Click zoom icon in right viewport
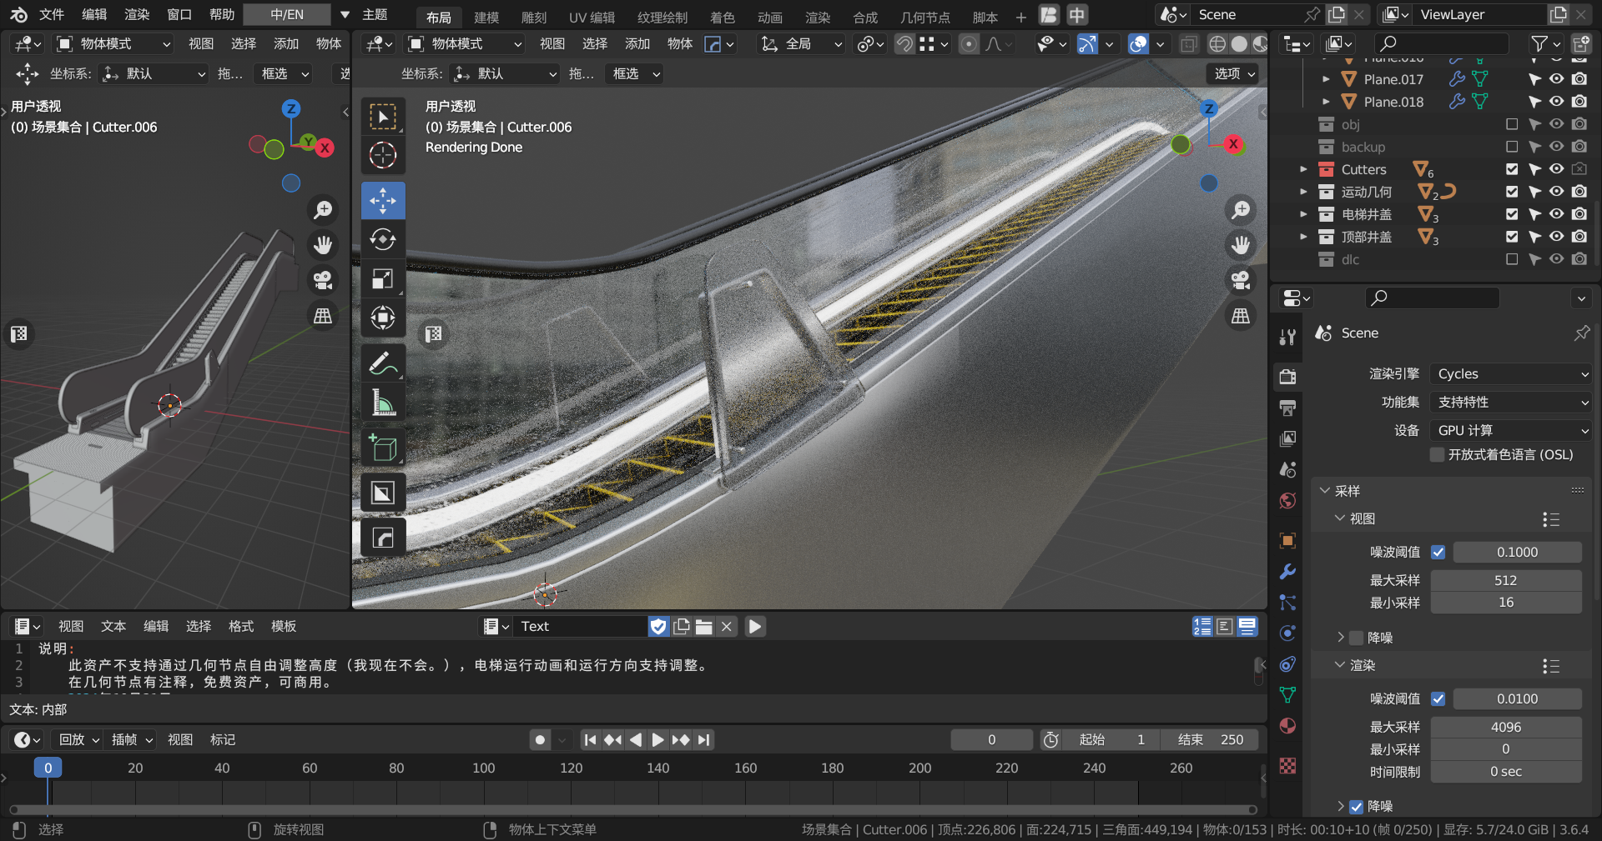This screenshot has width=1602, height=841. point(1241,210)
